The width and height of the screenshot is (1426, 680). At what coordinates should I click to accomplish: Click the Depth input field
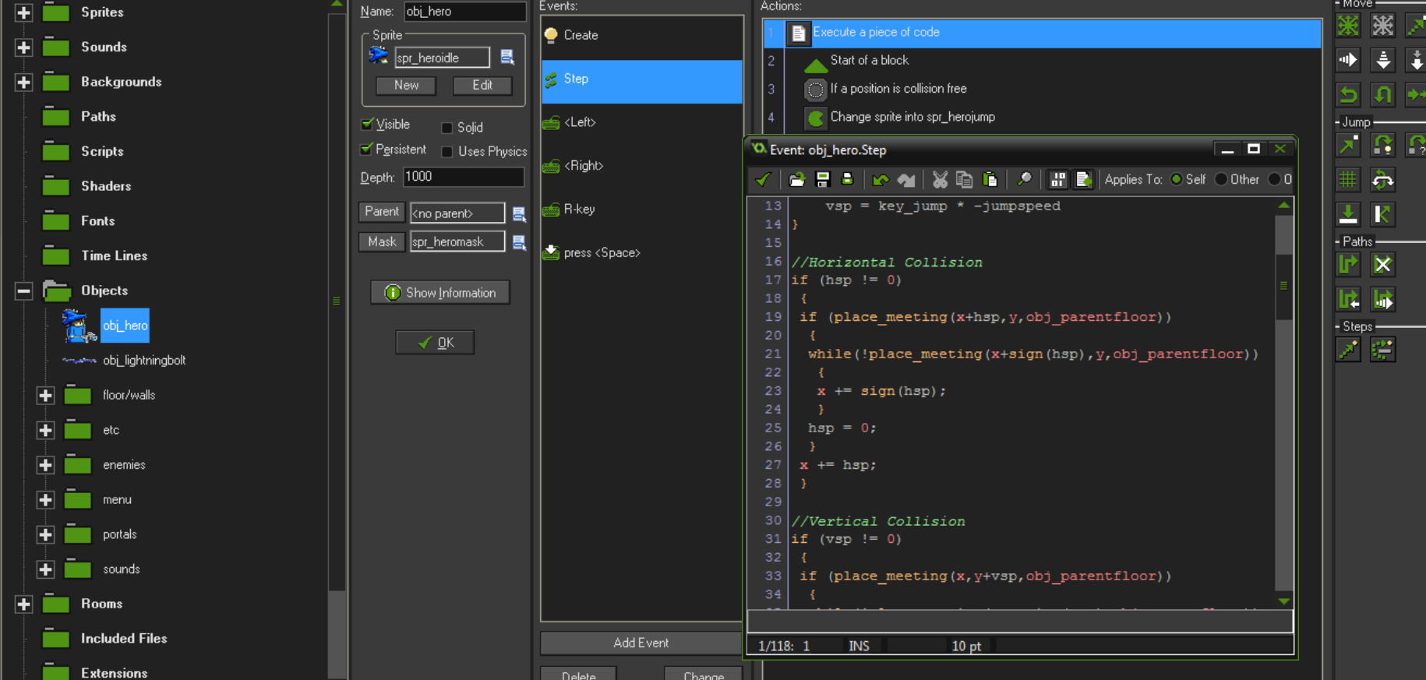point(463,178)
